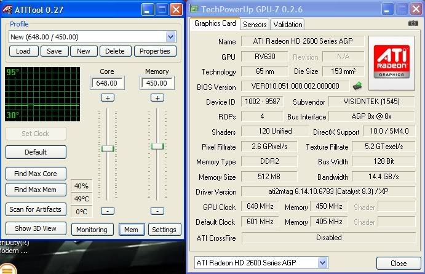Image resolution: width=425 pixels, height=274 pixels.
Task: Click the GPU-Z screenshot camera icon
Action: [x=413, y=23]
